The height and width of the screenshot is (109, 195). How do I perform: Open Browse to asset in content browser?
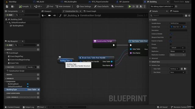pos(12,6)
